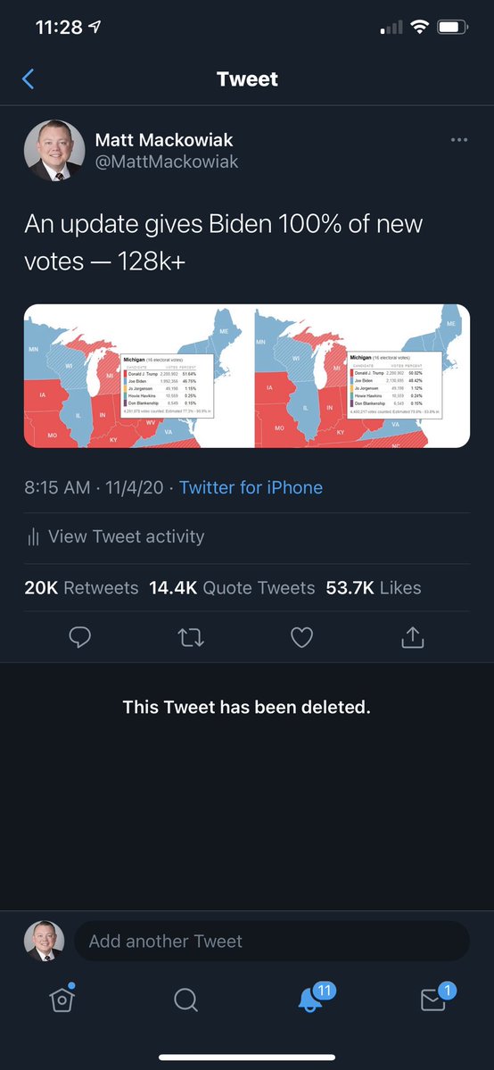The image size is (494, 1070).
Task: Open the Search magnifier tab
Action: coord(185,999)
